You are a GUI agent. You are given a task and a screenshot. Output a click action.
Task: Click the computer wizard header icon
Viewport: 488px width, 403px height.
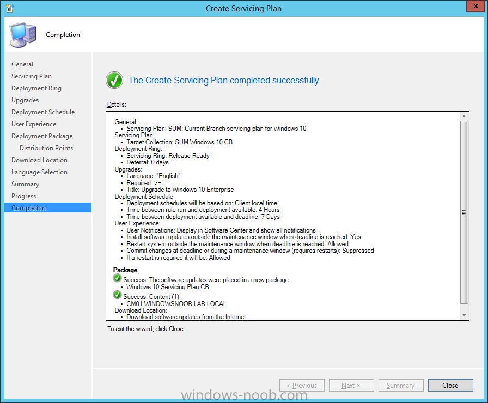point(23,35)
